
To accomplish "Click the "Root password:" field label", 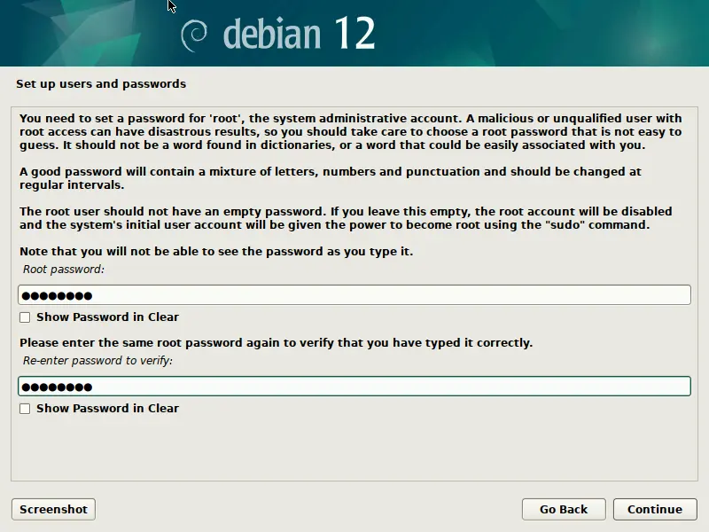I will (x=62, y=269).
